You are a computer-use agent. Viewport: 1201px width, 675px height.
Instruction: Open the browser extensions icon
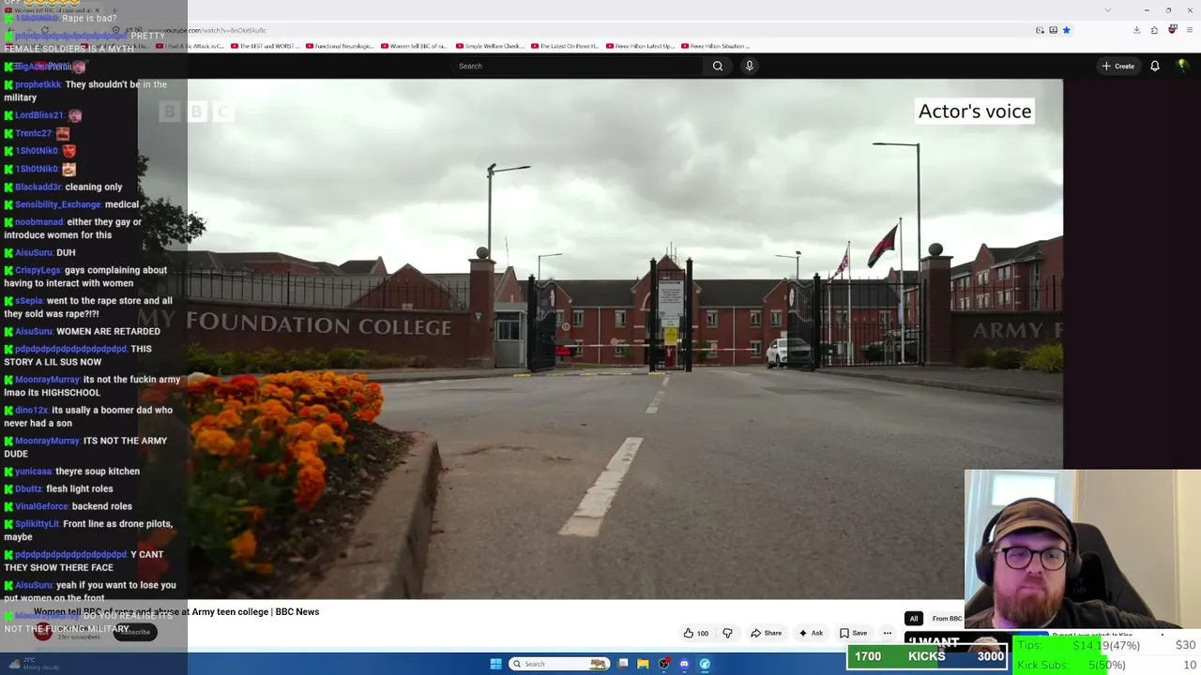[1154, 30]
